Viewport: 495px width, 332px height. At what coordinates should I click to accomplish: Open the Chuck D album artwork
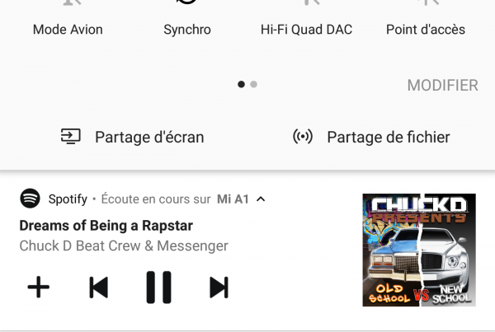point(419,250)
